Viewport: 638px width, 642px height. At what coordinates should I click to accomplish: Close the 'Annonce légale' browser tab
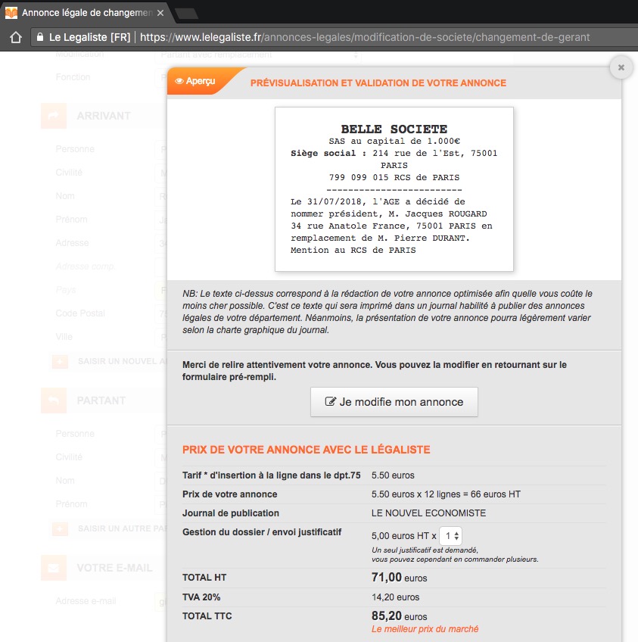[160, 13]
